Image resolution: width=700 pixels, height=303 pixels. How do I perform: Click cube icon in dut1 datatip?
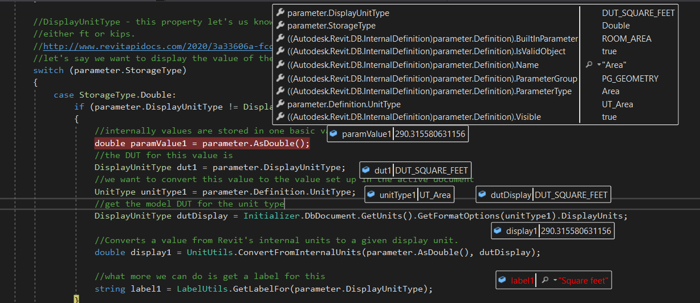click(x=367, y=170)
